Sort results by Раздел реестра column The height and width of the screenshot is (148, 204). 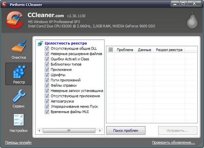[169, 50]
